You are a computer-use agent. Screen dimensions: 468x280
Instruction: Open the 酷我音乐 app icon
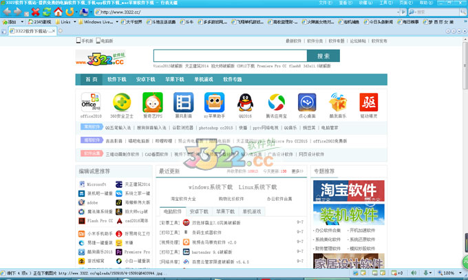click(x=338, y=102)
